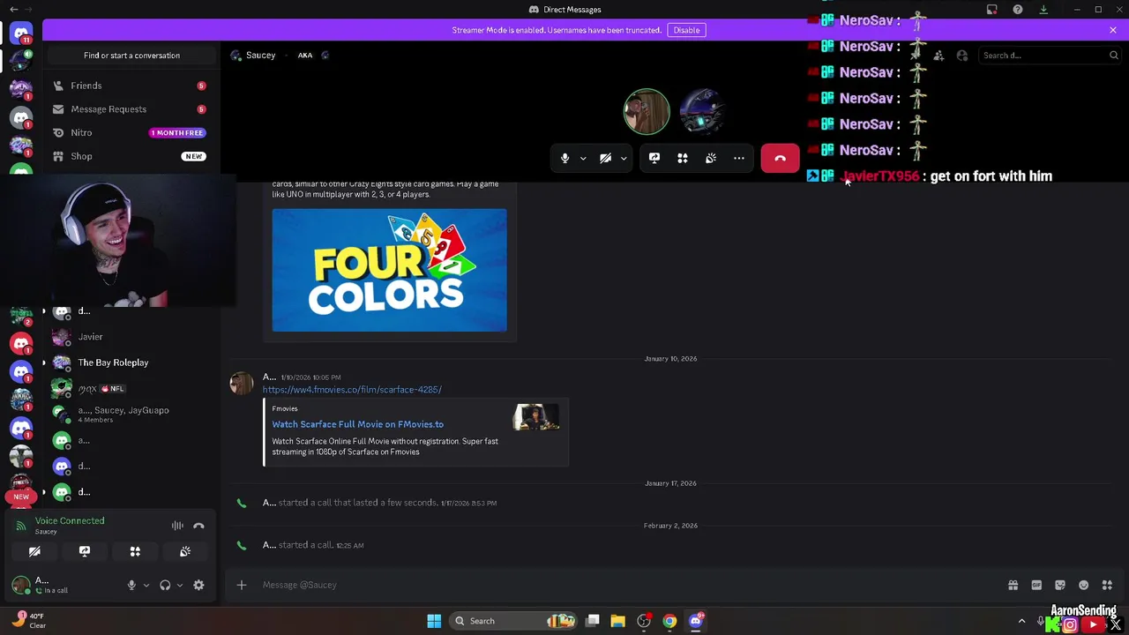Open the Nitro gift icon
1129x635 pixels.
click(1013, 585)
